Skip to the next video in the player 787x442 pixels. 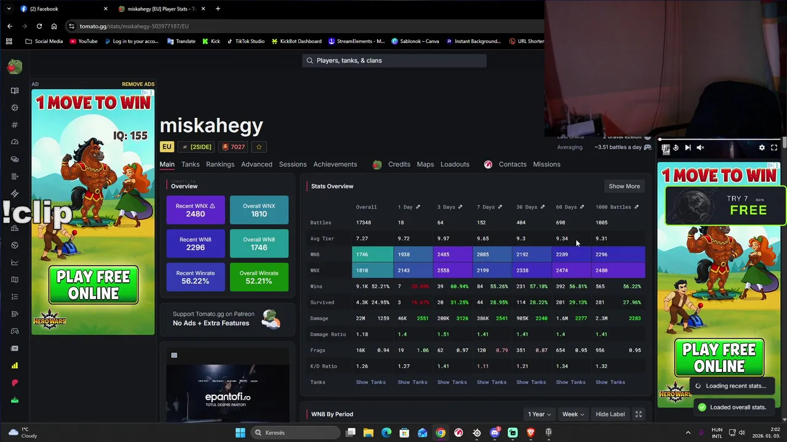(687, 147)
